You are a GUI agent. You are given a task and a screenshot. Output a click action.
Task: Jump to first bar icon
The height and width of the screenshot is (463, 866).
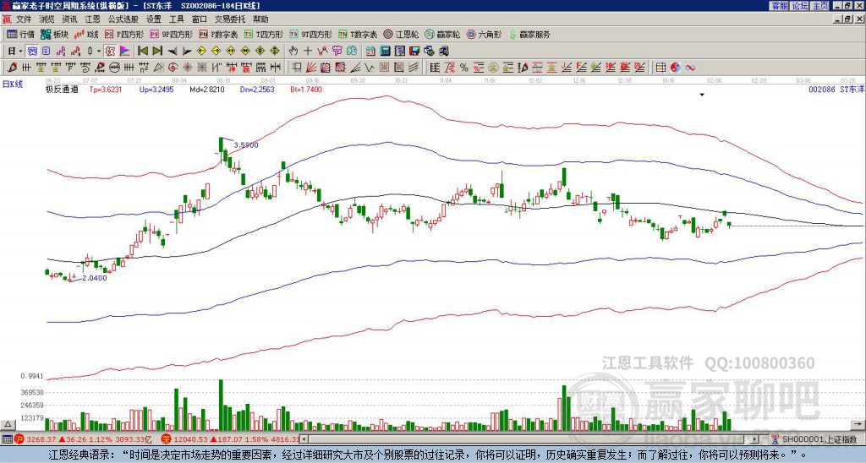coord(142,52)
